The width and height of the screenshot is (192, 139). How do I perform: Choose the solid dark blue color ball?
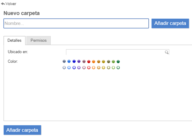pos(74,62)
